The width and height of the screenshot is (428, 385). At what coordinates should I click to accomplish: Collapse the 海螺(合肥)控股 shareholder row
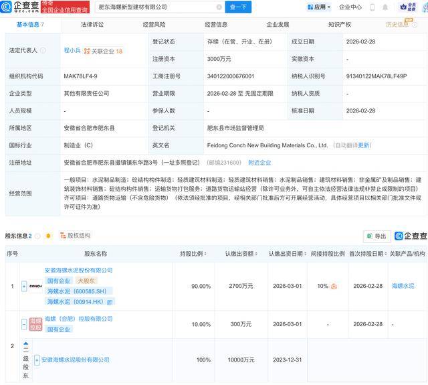(24, 323)
